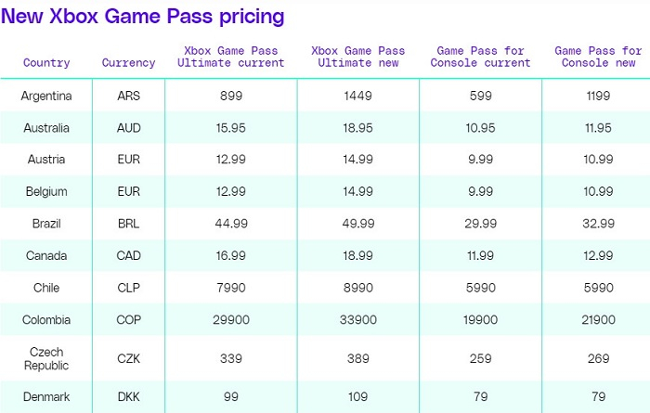Select the CAD currency cell
650x413 pixels.
(x=129, y=255)
